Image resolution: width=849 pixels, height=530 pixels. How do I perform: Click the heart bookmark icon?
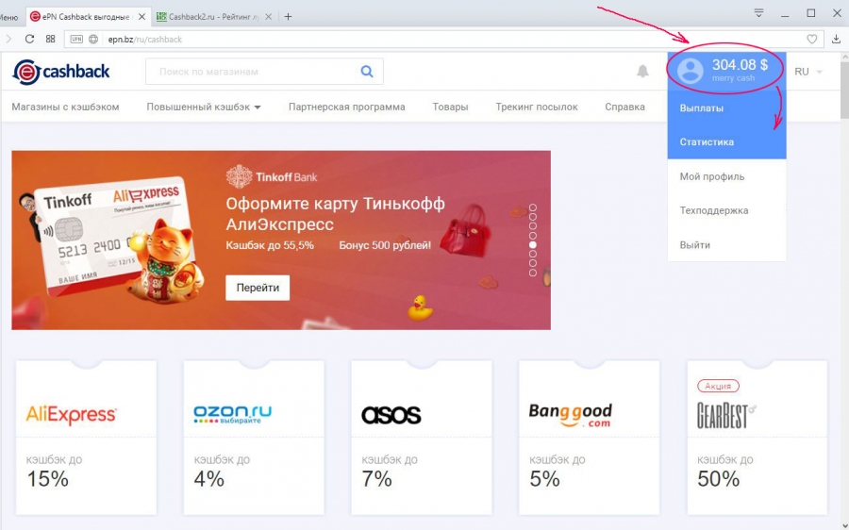pos(811,39)
